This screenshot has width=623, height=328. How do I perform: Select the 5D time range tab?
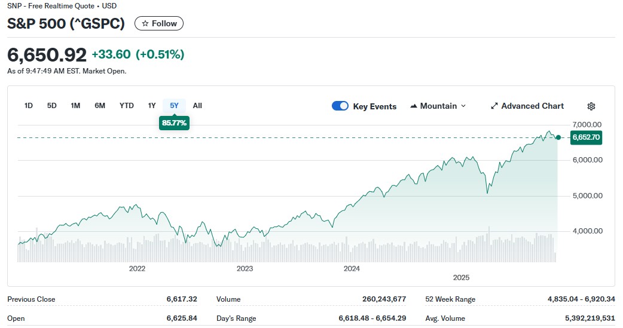coord(52,106)
